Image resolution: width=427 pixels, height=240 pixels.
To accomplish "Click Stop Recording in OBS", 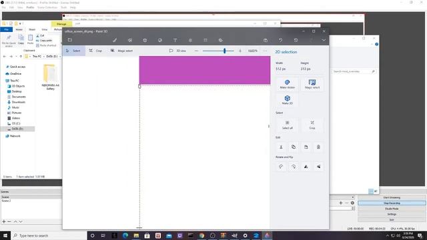I will [392, 203].
